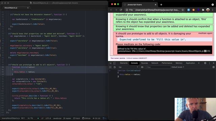
Task: Open Chrome's three-dot menu
Action: pyautogui.click(x=213, y=10)
